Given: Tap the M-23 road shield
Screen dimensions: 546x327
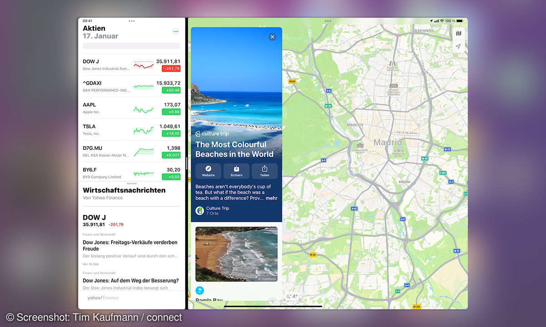Looking at the screenshot, I should click(447, 149).
